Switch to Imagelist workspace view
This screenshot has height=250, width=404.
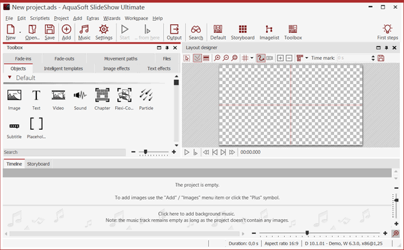[269, 32]
